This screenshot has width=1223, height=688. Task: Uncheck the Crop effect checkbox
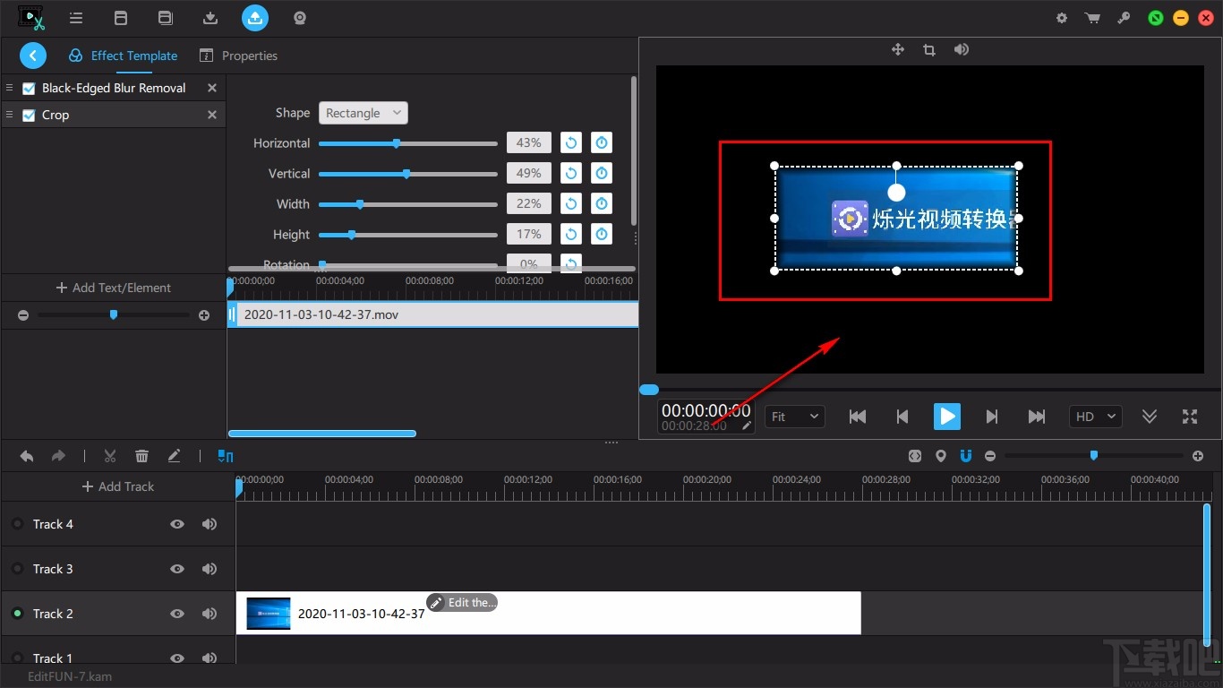[29, 115]
